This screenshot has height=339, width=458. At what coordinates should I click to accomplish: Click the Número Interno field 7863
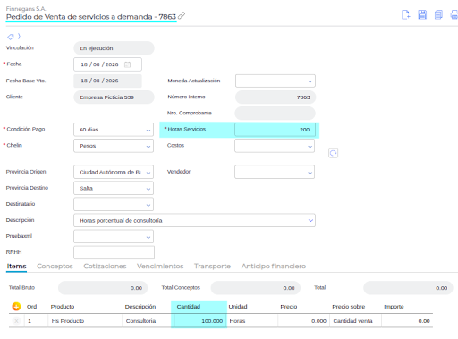point(276,97)
